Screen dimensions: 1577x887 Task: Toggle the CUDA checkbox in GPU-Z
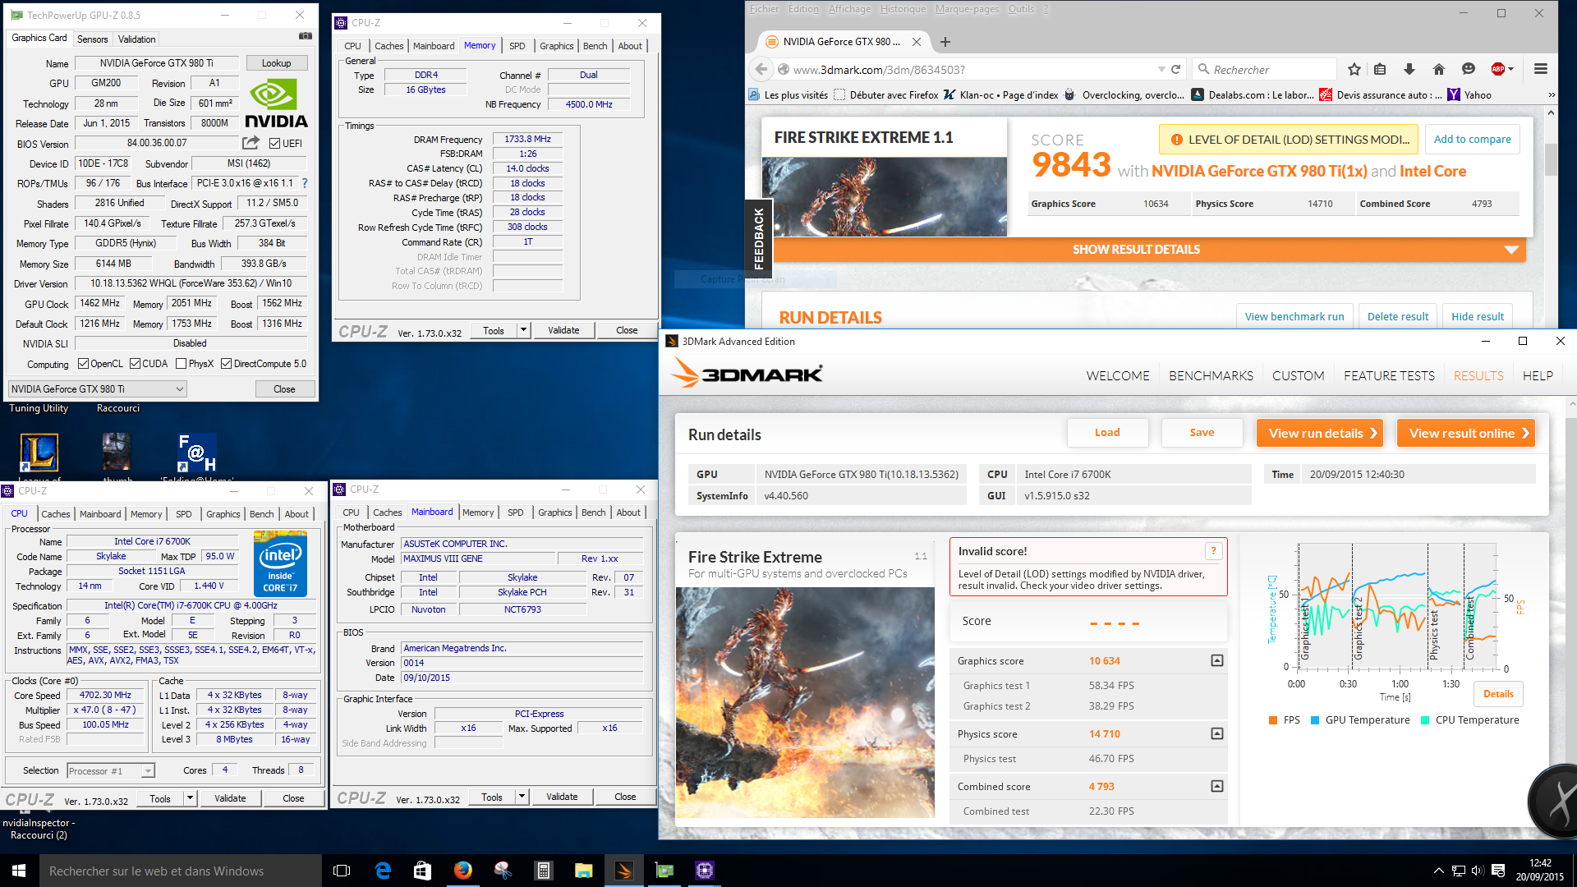click(x=135, y=364)
